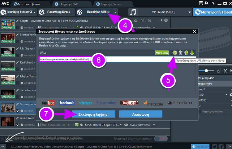Tick the checkbox for the Jessie Ware video
The height and width of the screenshot is (149, 232).
coord(17,125)
